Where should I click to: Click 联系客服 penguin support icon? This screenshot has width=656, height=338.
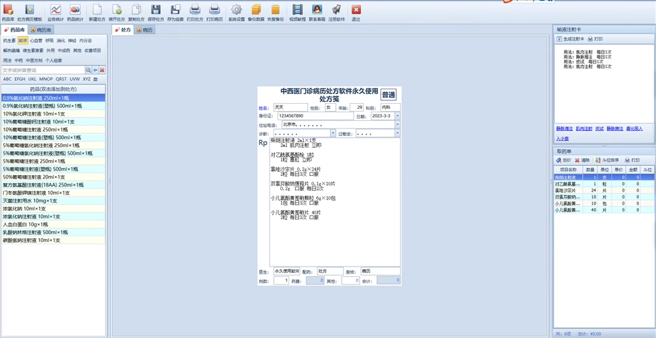tap(317, 12)
